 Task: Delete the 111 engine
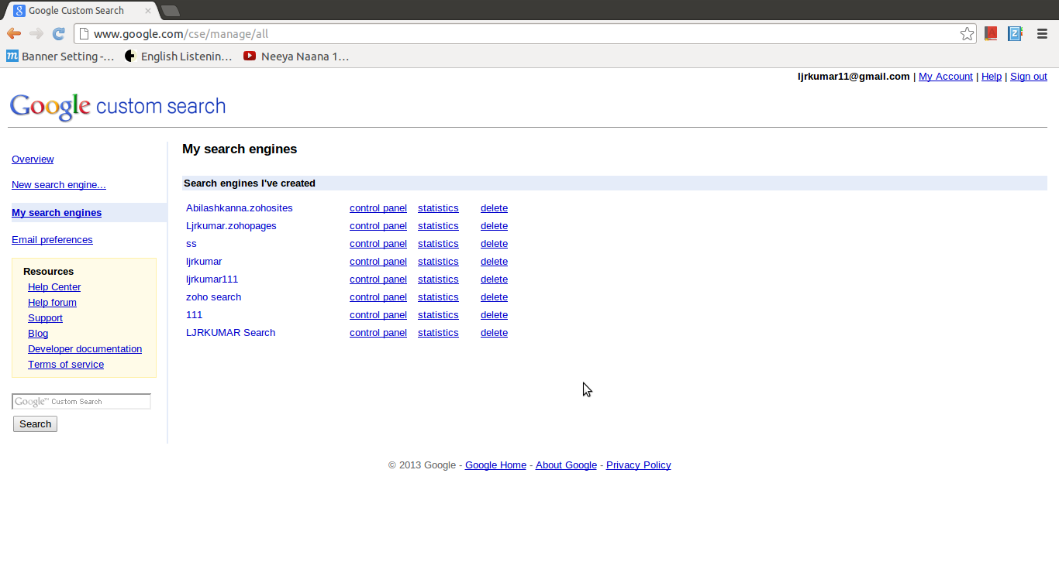click(494, 315)
